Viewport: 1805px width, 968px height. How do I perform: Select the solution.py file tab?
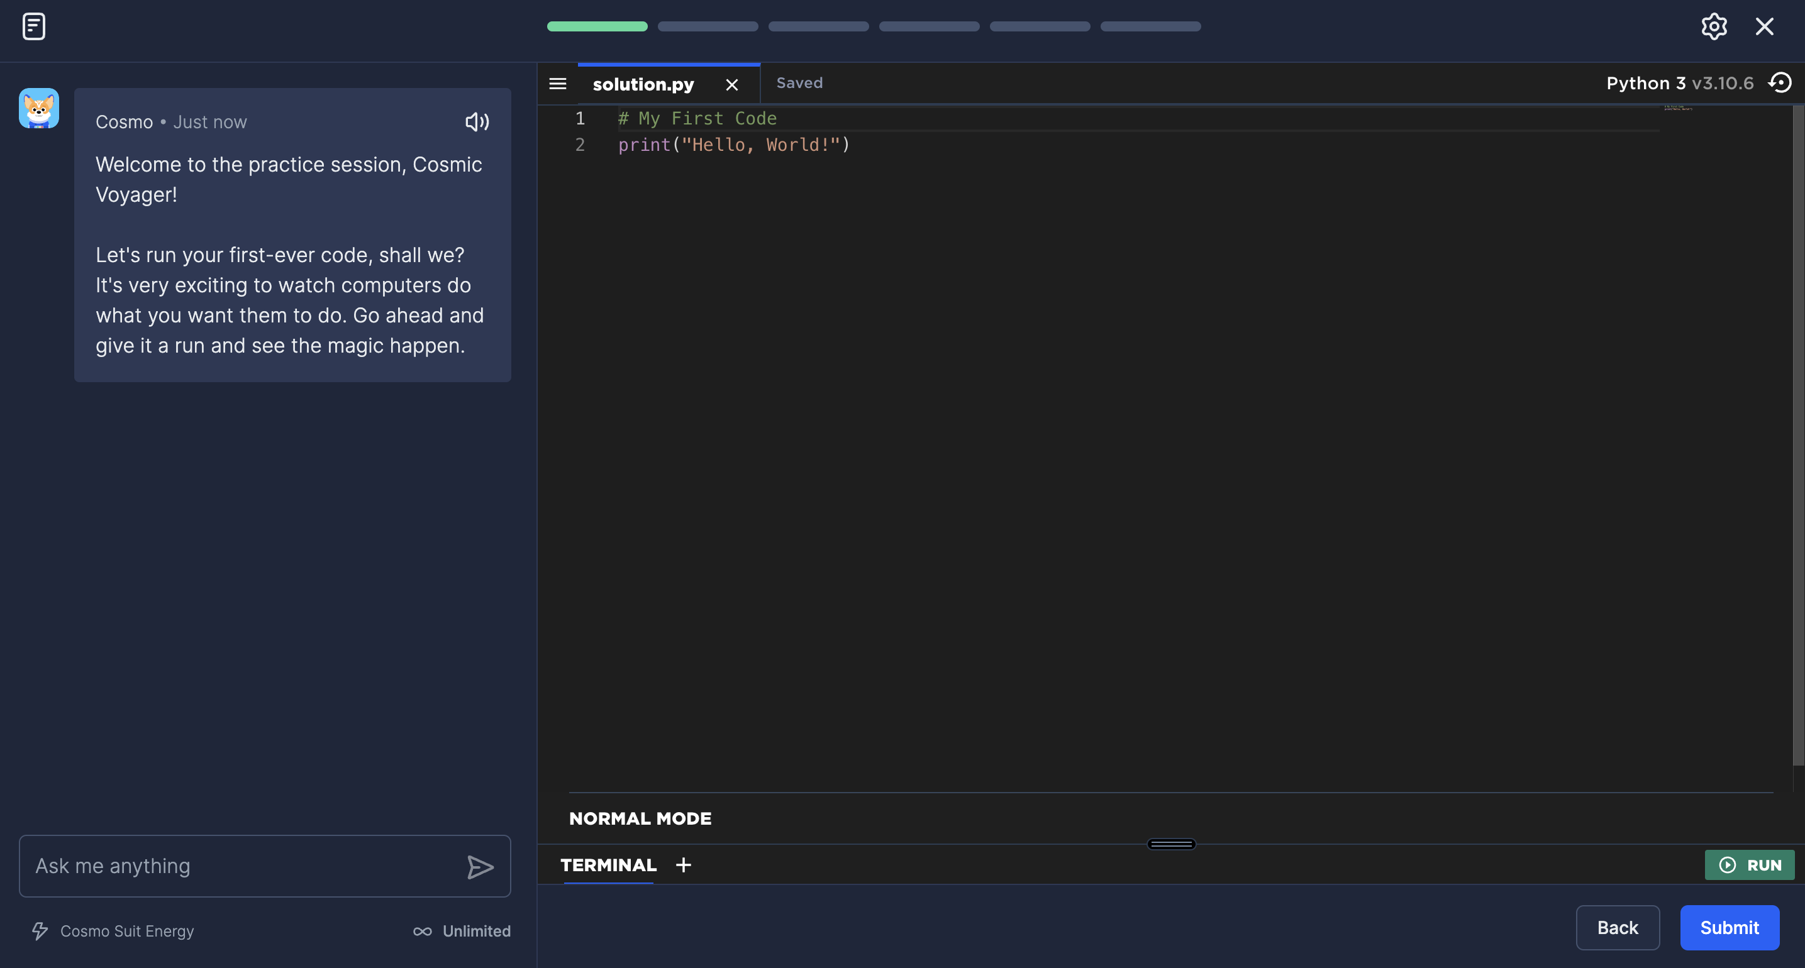[643, 85]
